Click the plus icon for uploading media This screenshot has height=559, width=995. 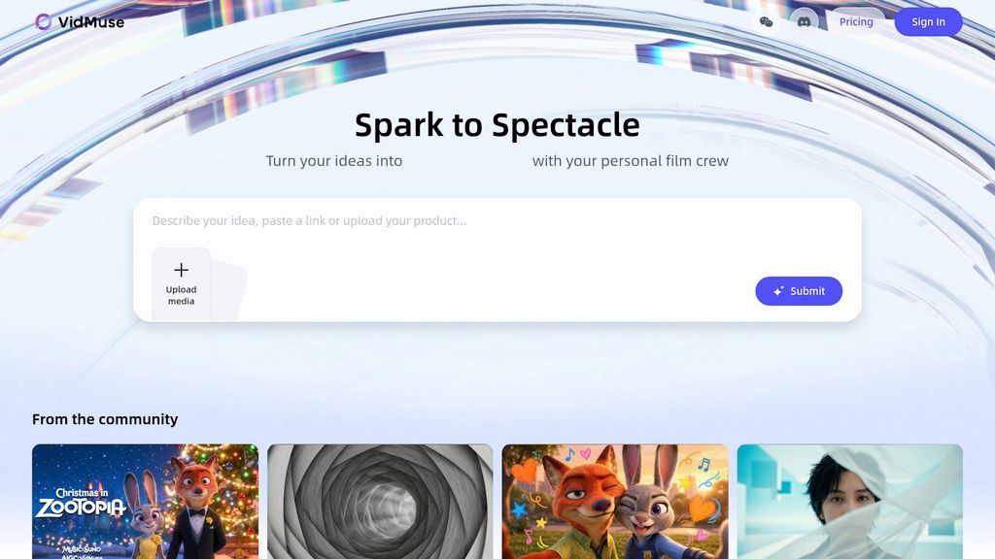(182, 270)
